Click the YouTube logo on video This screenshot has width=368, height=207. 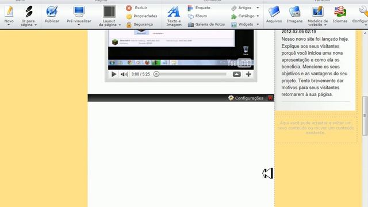click(x=239, y=63)
